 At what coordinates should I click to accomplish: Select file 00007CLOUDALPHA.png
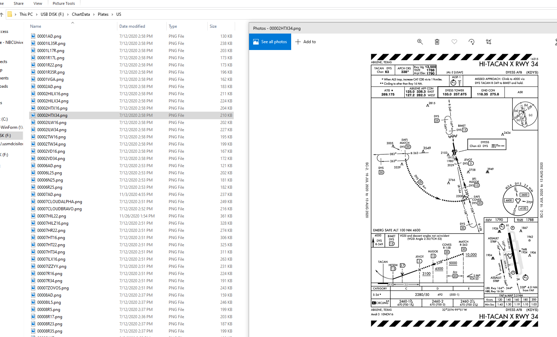(60, 202)
